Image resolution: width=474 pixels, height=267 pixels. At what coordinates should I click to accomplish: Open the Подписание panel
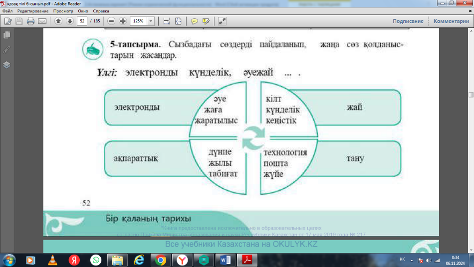(x=408, y=21)
